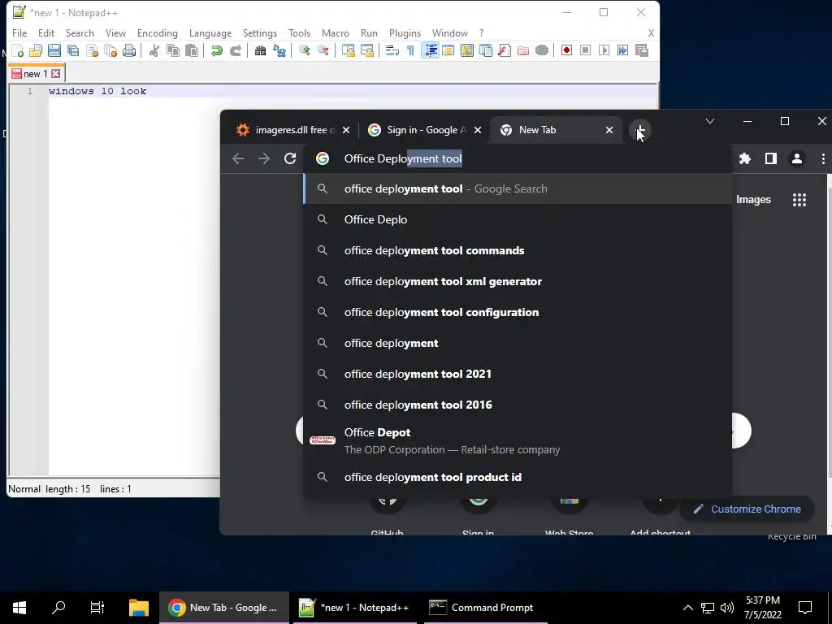Switch to Command Prompt on the taskbar

pyautogui.click(x=485, y=608)
